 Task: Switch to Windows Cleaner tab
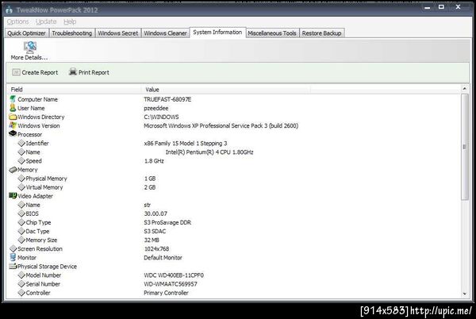(165, 33)
